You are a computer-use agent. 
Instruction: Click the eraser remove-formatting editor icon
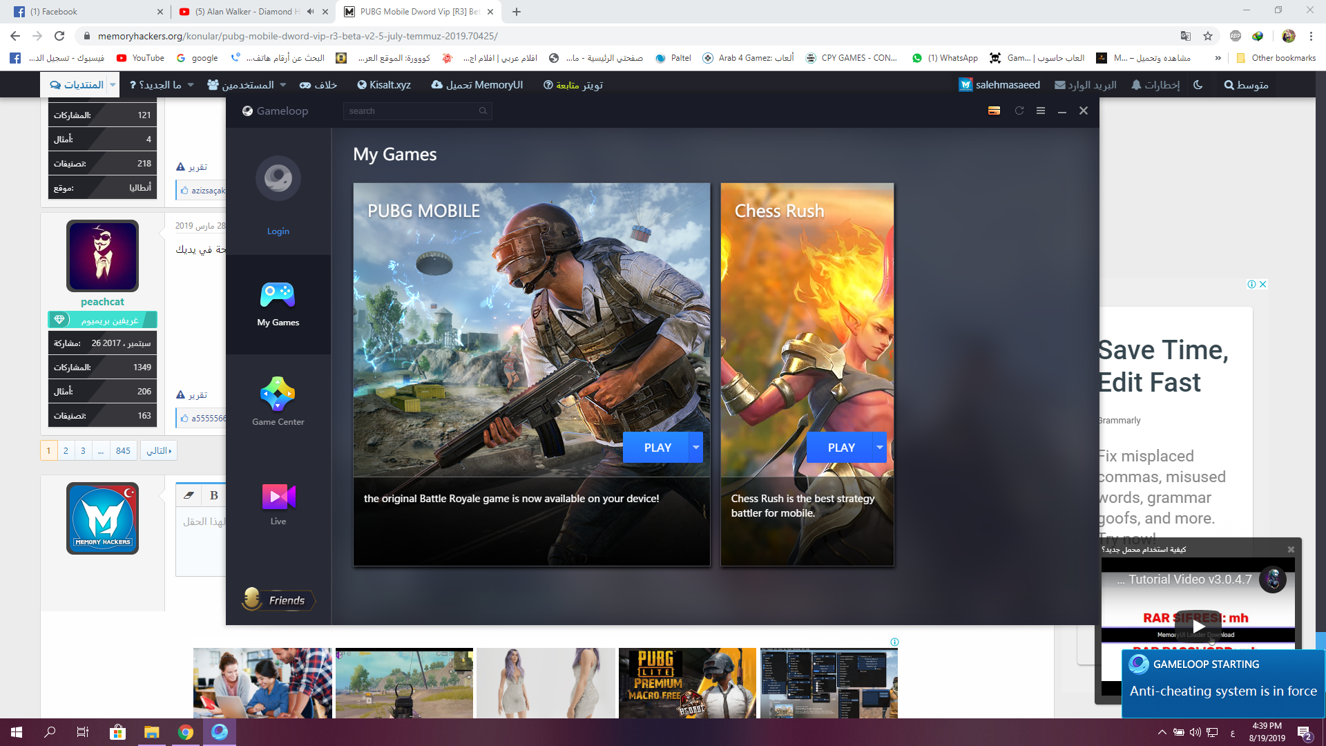point(189,495)
